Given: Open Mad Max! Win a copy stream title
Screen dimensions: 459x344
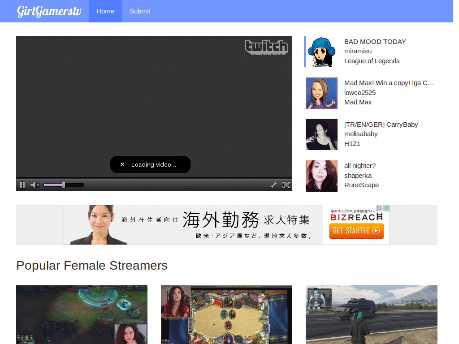Looking at the screenshot, I should click(389, 83).
